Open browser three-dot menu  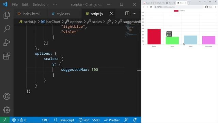click(x=216, y=7)
